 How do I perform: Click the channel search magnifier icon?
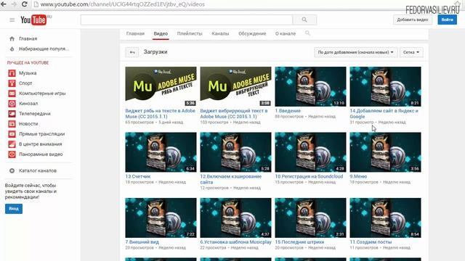point(307,33)
